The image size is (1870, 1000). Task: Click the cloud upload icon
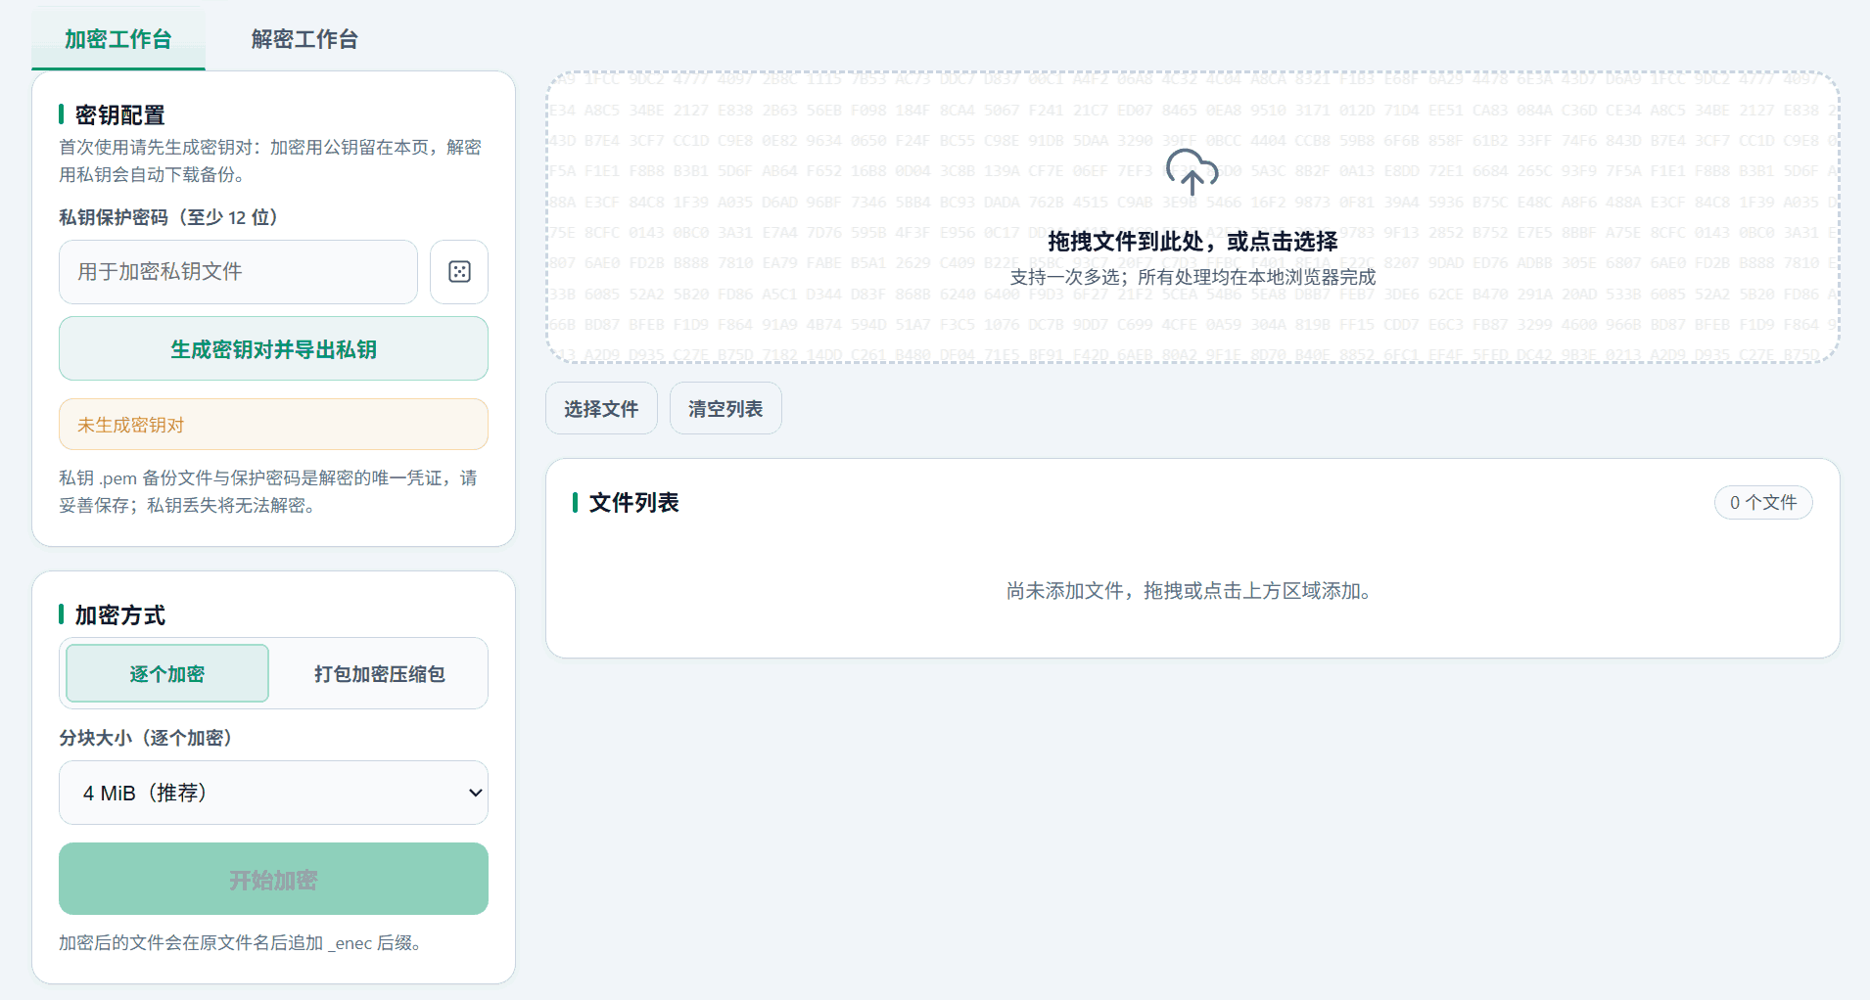click(x=1192, y=172)
